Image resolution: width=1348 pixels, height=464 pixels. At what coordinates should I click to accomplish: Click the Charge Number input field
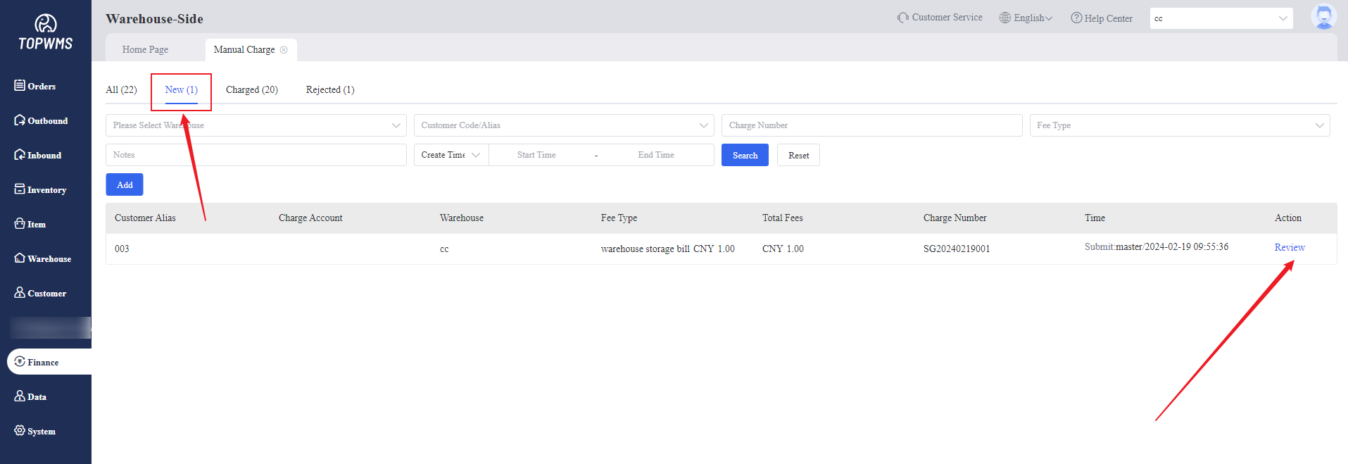point(871,125)
